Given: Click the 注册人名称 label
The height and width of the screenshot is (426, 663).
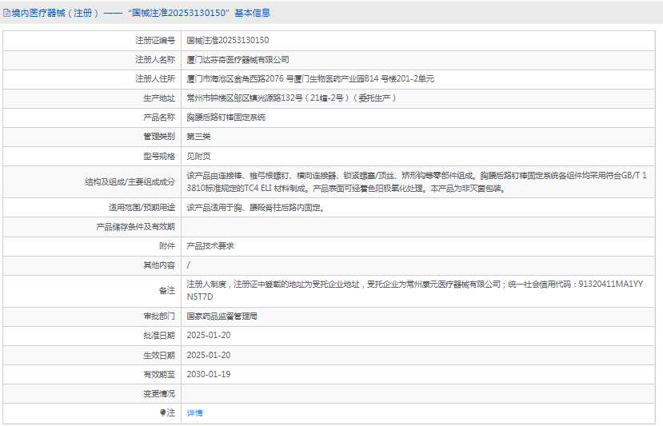Looking at the screenshot, I should click(155, 60).
